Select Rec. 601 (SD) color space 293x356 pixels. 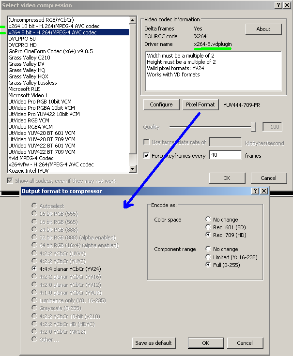208,227
